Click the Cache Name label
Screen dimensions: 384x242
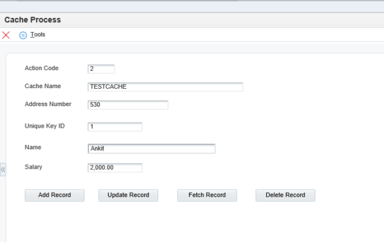pyautogui.click(x=43, y=86)
